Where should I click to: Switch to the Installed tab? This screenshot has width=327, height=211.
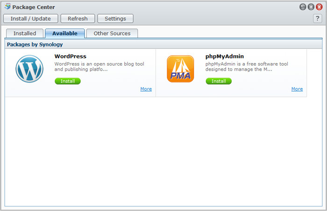(25, 33)
